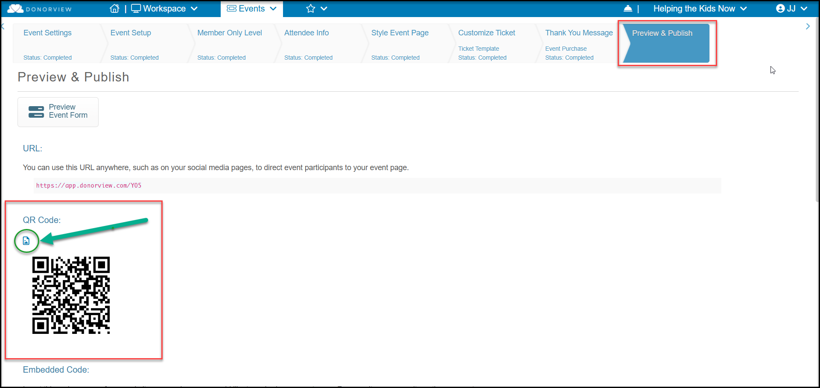Open the Workspace menu
Viewport: 820px width, 388px height.
tap(164, 9)
